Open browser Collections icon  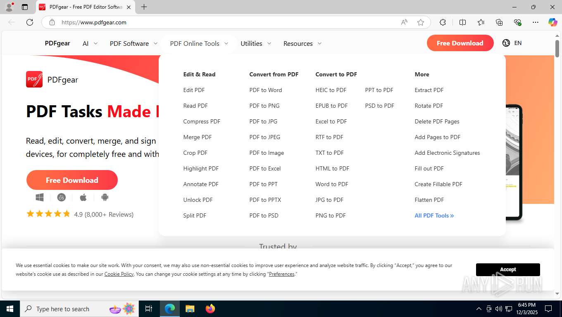[499, 22]
